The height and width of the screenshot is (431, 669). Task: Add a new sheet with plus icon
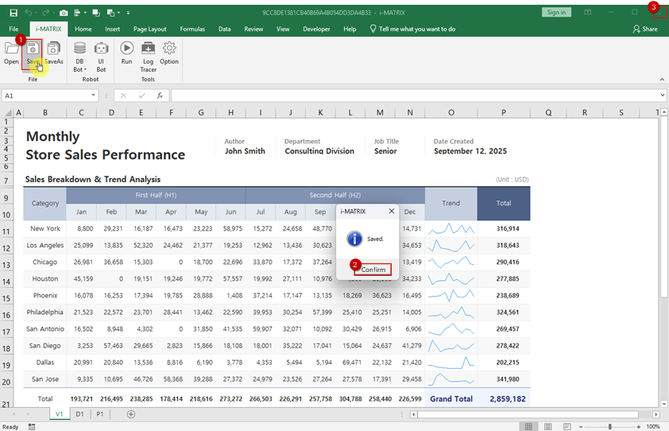131,414
